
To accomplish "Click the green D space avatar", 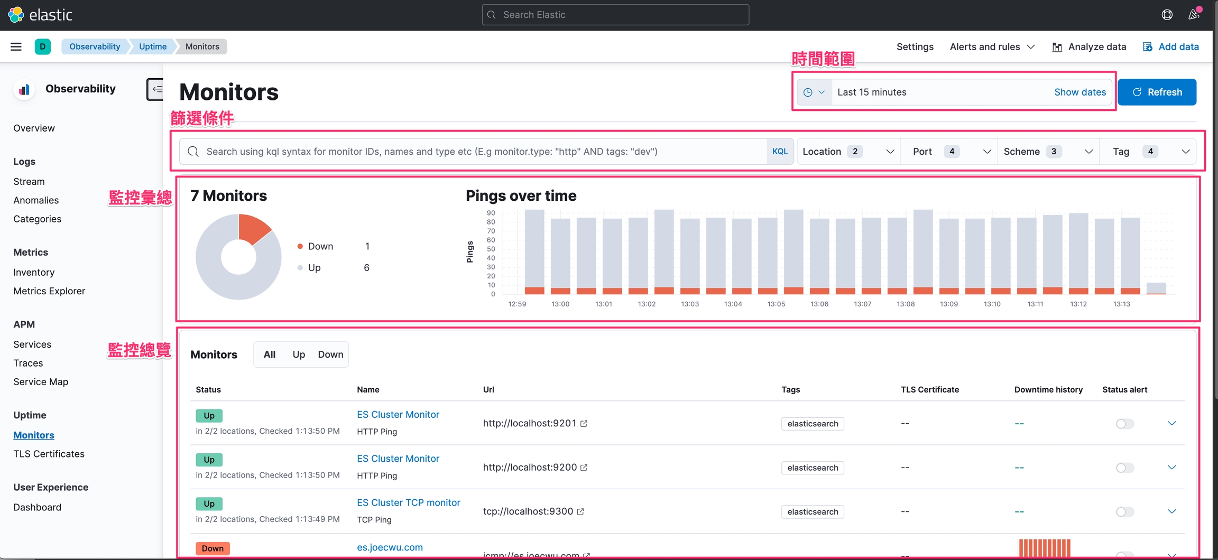I will tap(43, 46).
